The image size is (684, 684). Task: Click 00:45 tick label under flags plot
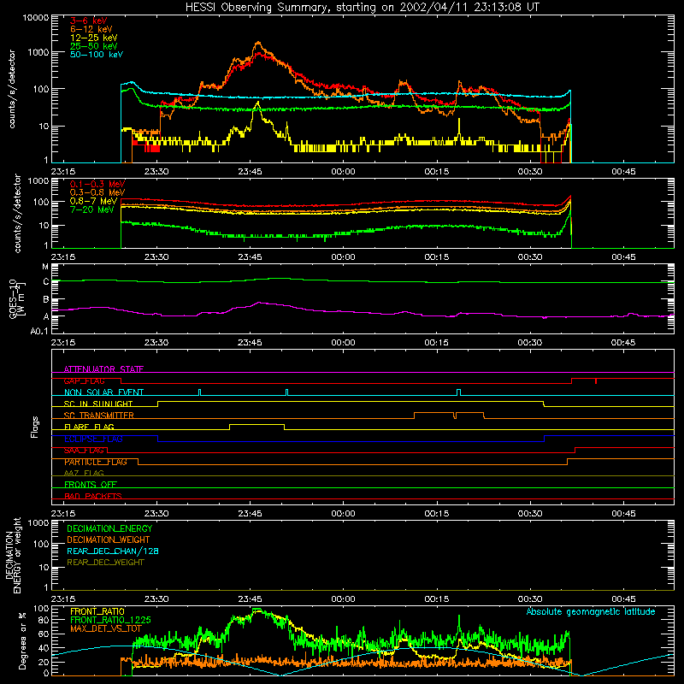[623, 514]
